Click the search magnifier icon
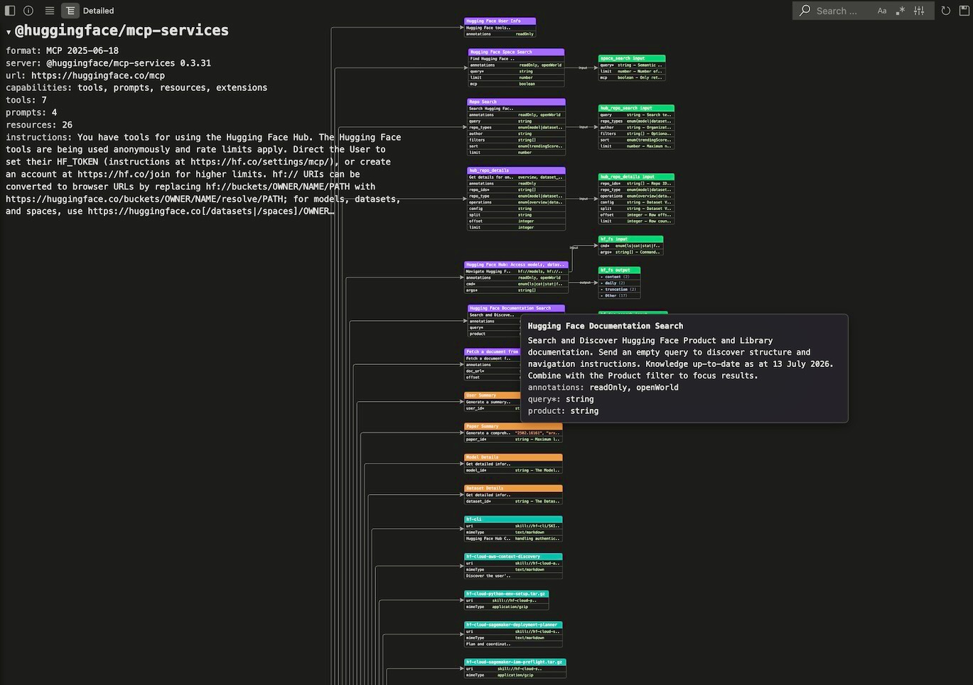This screenshot has height=685, width=973. click(805, 11)
